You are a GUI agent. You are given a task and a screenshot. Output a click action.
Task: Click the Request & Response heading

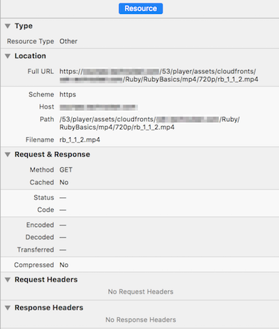coord(52,155)
